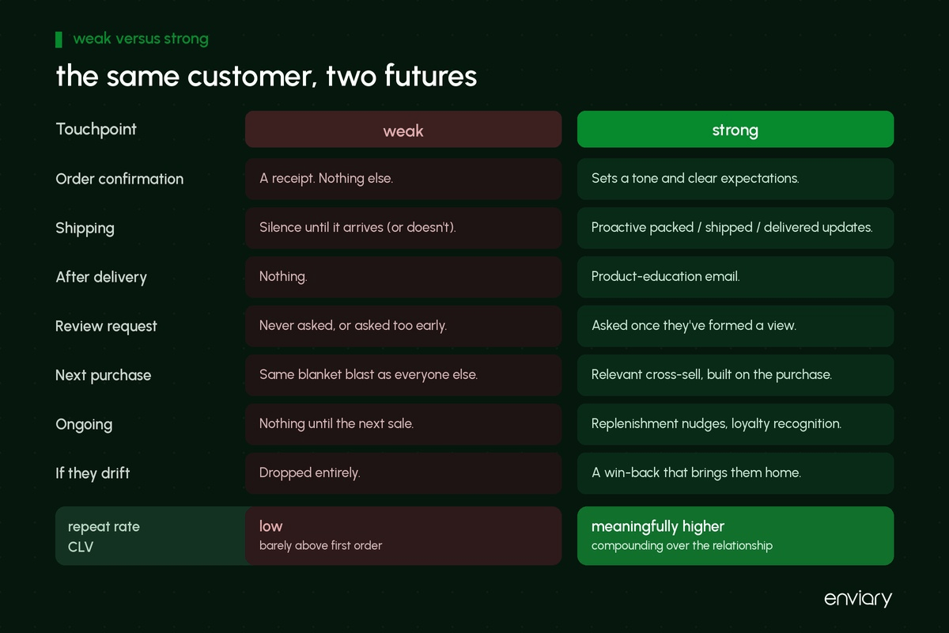Viewport: 949px width, 633px height.
Task: Click 'A receipt. Nothing else.' cell
Action: point(403,179)
